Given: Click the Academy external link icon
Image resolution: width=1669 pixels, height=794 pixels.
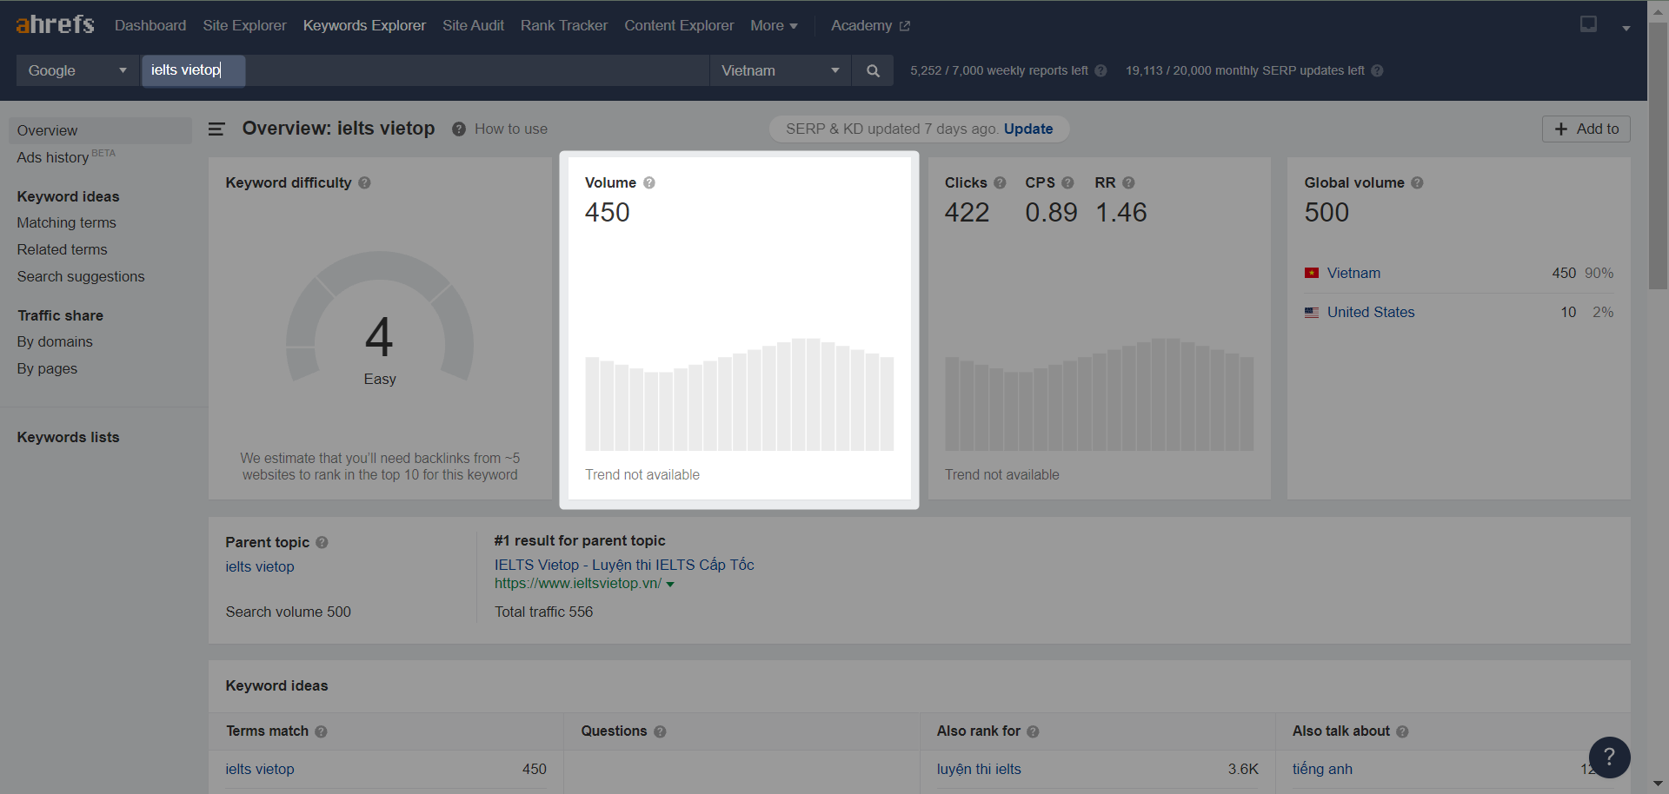Looking at the screenshot, I should 904,26.
